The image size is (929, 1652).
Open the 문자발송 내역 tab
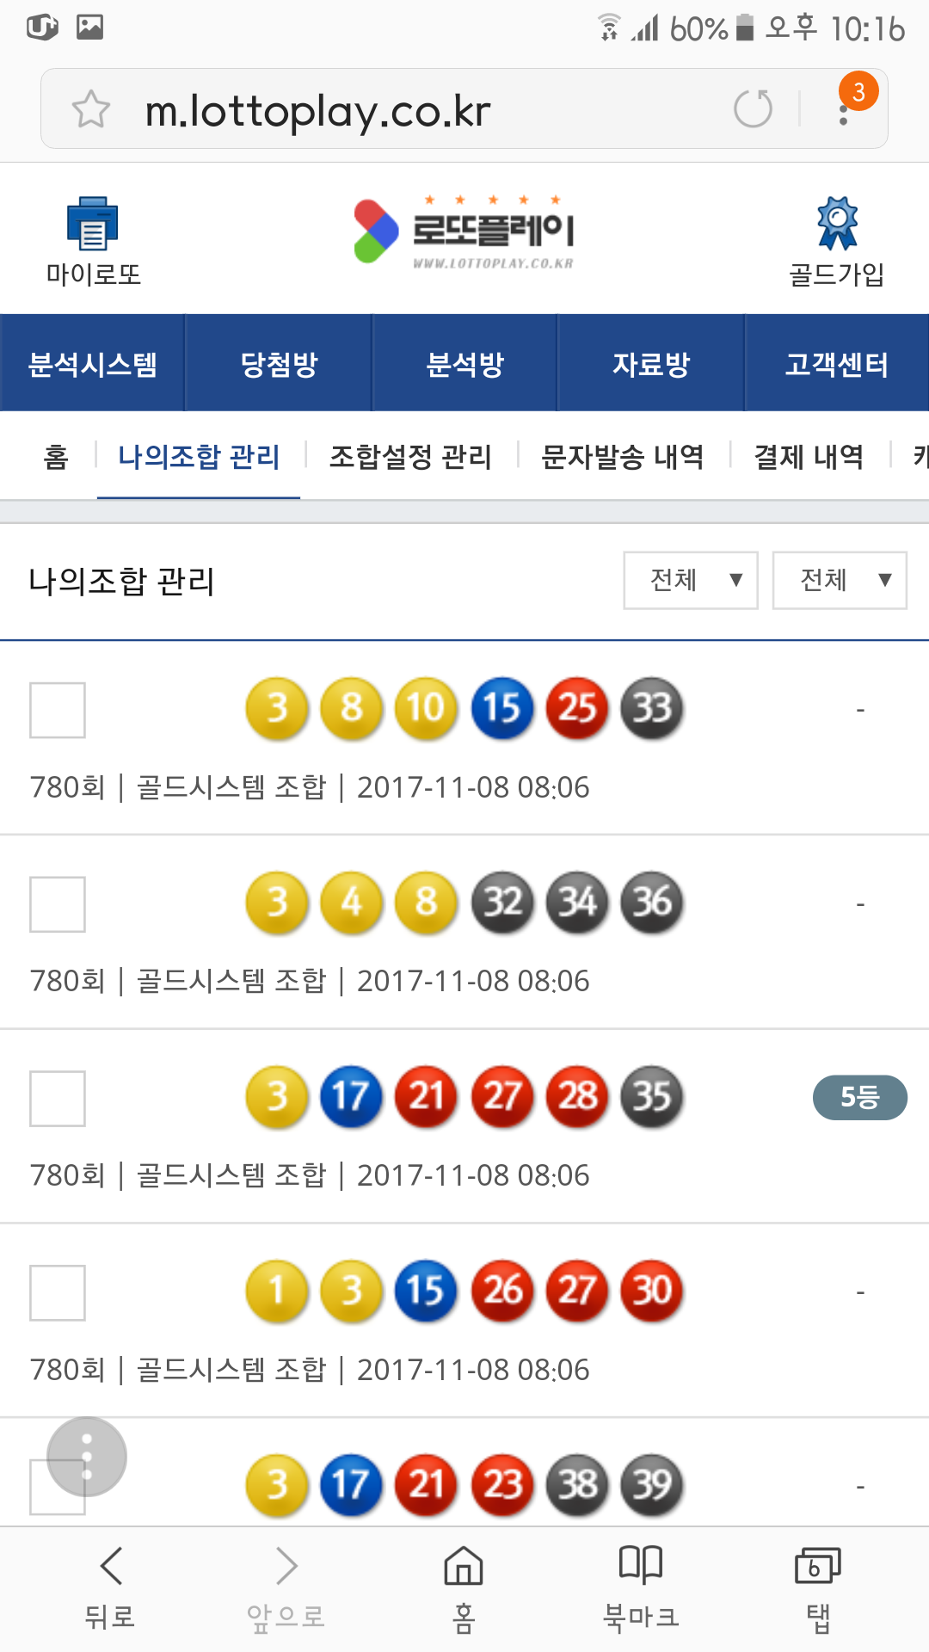[623, 456]
